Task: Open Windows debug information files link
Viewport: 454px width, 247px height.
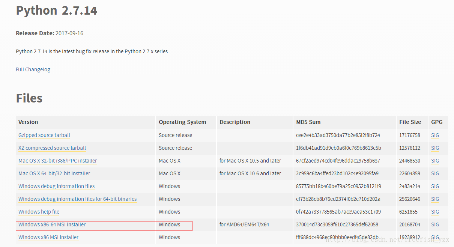Action: click(x=57, y=186)
